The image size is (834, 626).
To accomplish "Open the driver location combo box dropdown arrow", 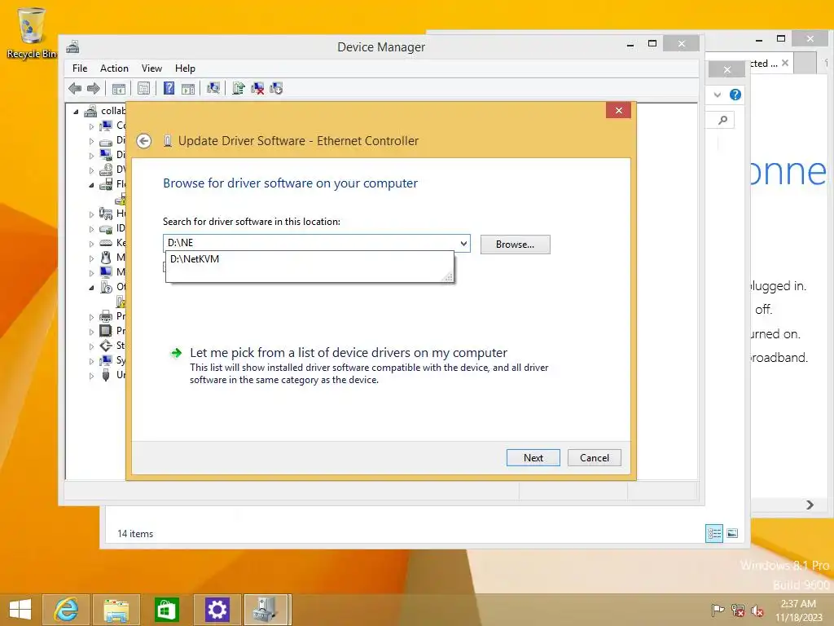I will [463, 243].
